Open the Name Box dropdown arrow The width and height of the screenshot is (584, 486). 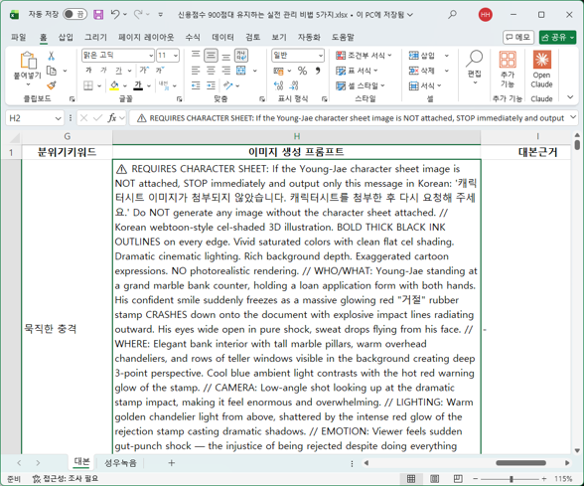(x=58, y=118)
